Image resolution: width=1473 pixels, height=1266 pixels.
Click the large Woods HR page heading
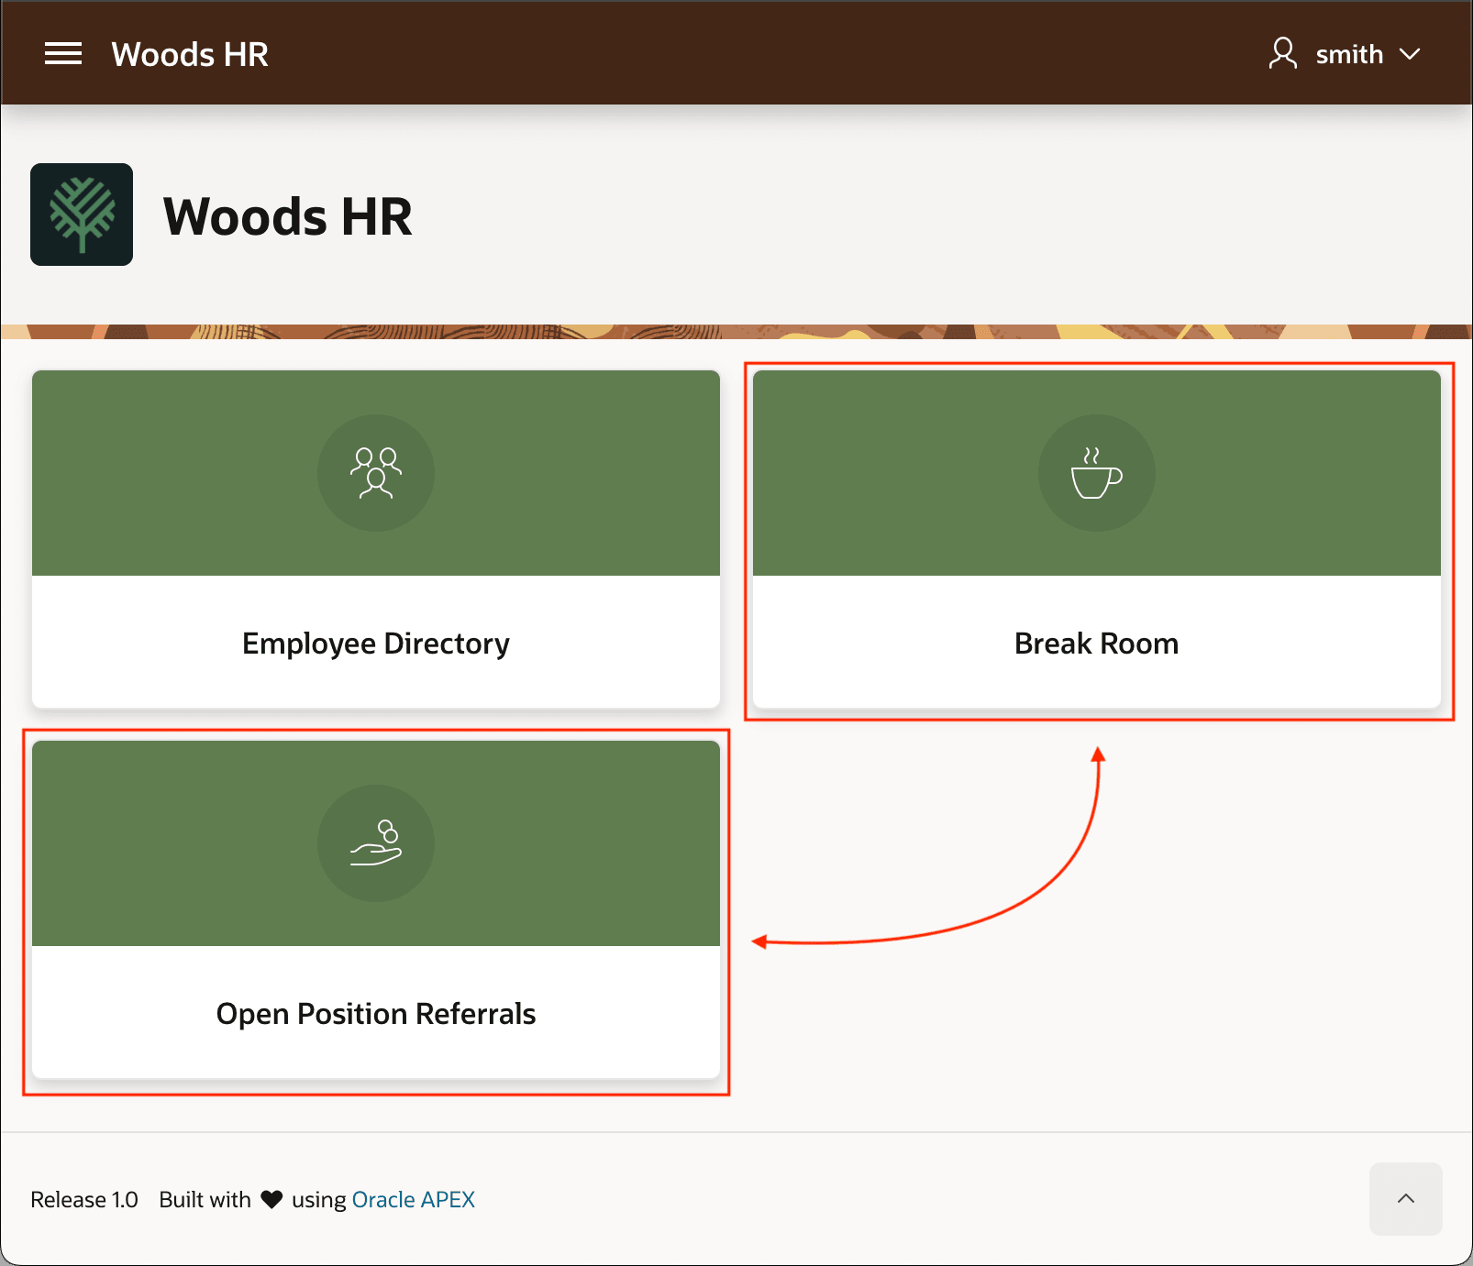(x=288, y=216)
